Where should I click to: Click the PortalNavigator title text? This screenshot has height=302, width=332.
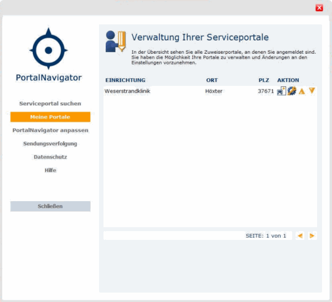49,78
